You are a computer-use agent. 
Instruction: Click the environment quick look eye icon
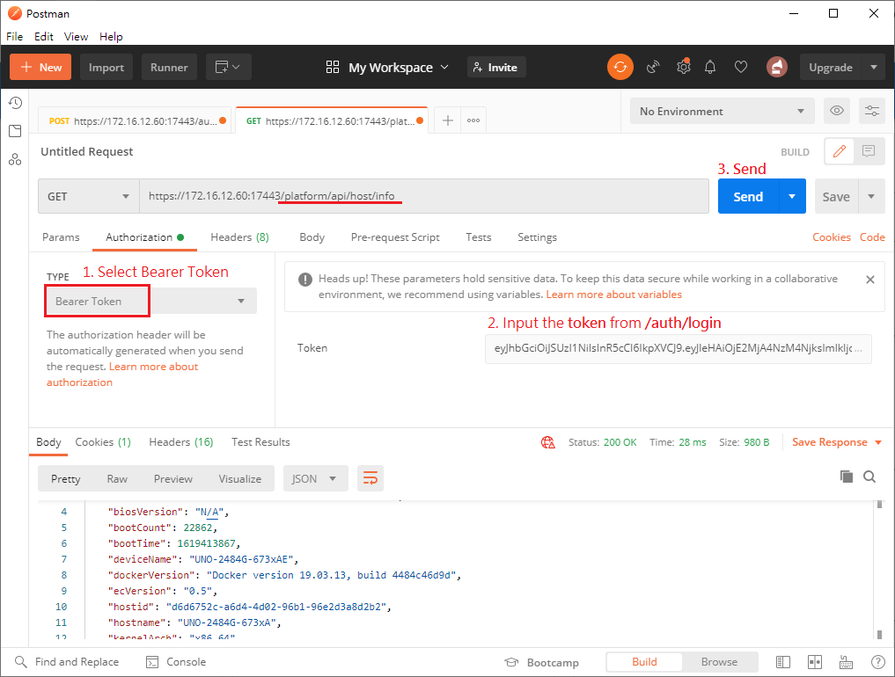[x=836, y=111]
